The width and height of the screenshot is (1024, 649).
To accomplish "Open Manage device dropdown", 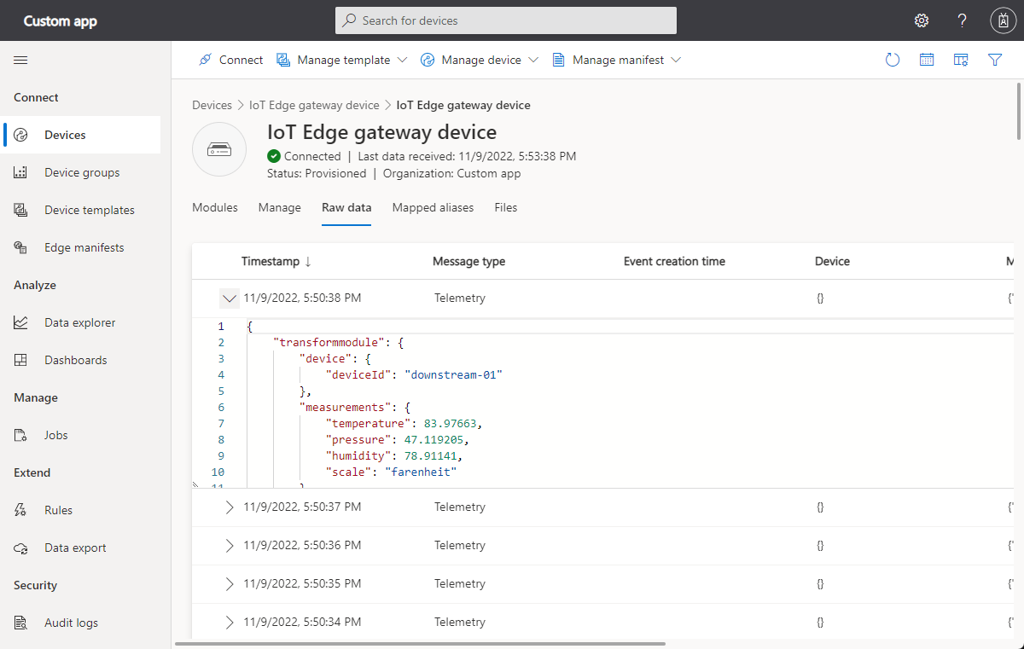I will [480, 60].
